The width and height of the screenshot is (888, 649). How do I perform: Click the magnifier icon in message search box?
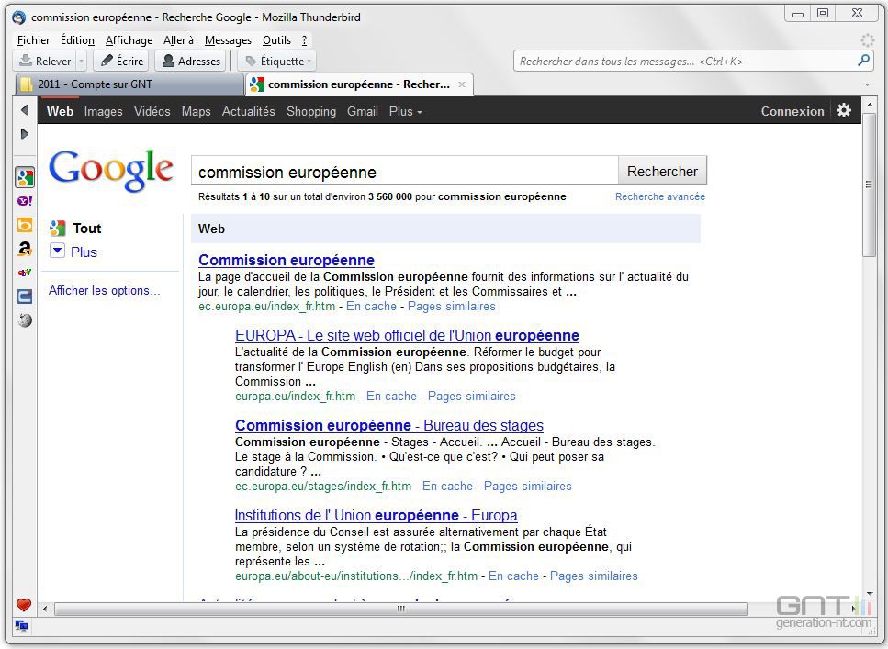click(x=863, y=61)
